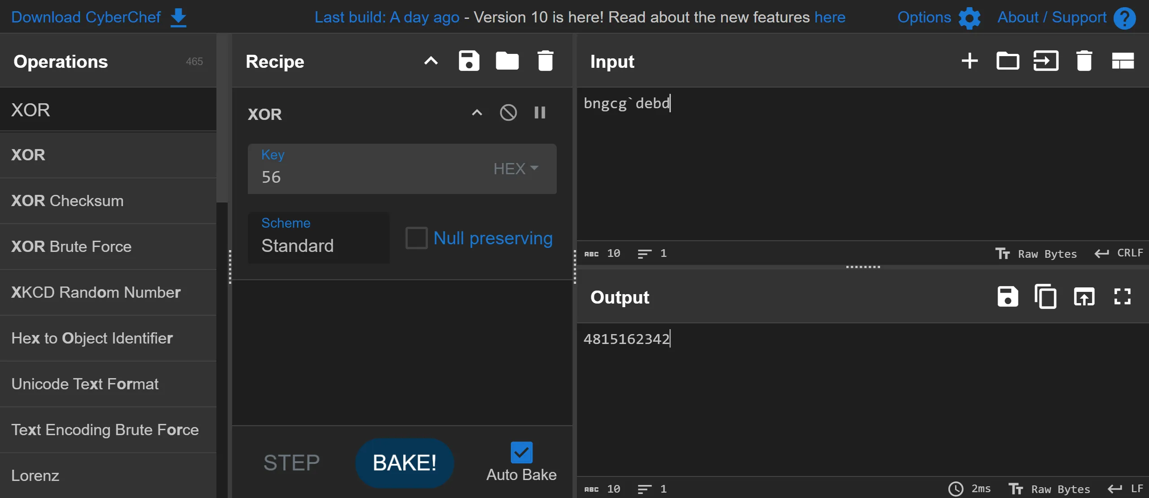Add a new input tab
1149x498 pixels.
(x=969, y=61)
